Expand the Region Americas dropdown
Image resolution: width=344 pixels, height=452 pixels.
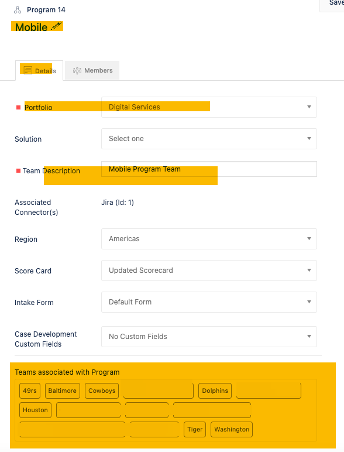[x=209, y=239]
